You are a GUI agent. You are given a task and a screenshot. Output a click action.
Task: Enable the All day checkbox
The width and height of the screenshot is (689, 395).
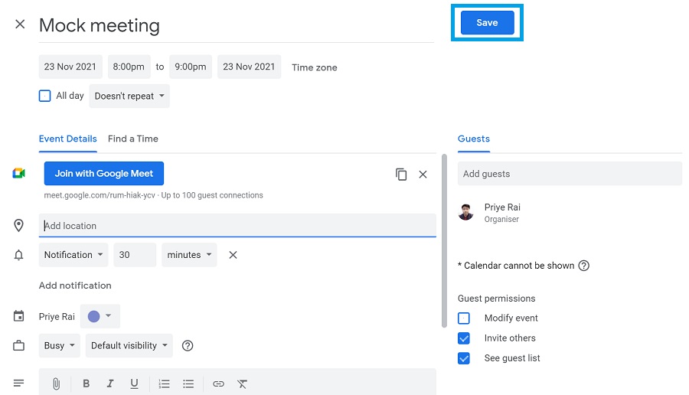(x=45, y=96)
